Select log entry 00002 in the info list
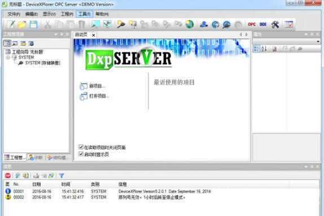Image resolution: width=324 pixels, height=216 pixels. click(161, 197)
